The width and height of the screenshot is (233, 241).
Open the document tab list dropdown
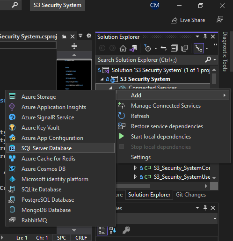[80, 36]
